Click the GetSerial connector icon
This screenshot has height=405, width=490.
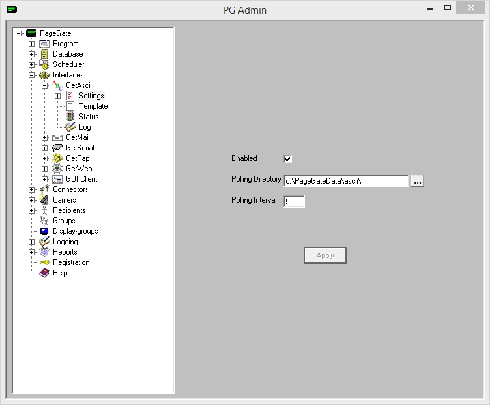point(57,148)
